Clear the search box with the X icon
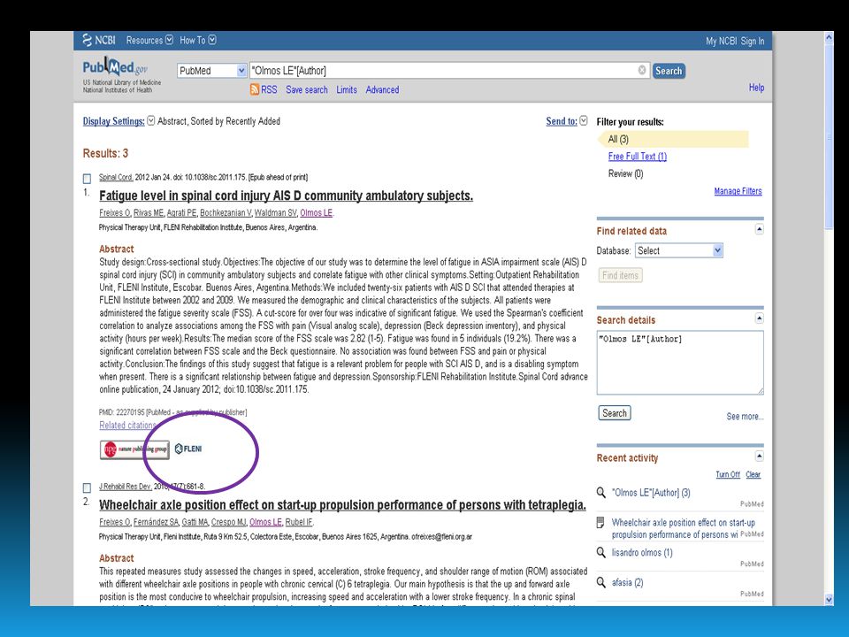Screen dimensions: 849x637 coord(642,70)
